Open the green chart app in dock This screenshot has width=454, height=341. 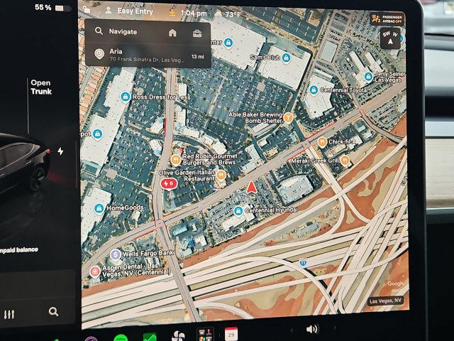150,337
